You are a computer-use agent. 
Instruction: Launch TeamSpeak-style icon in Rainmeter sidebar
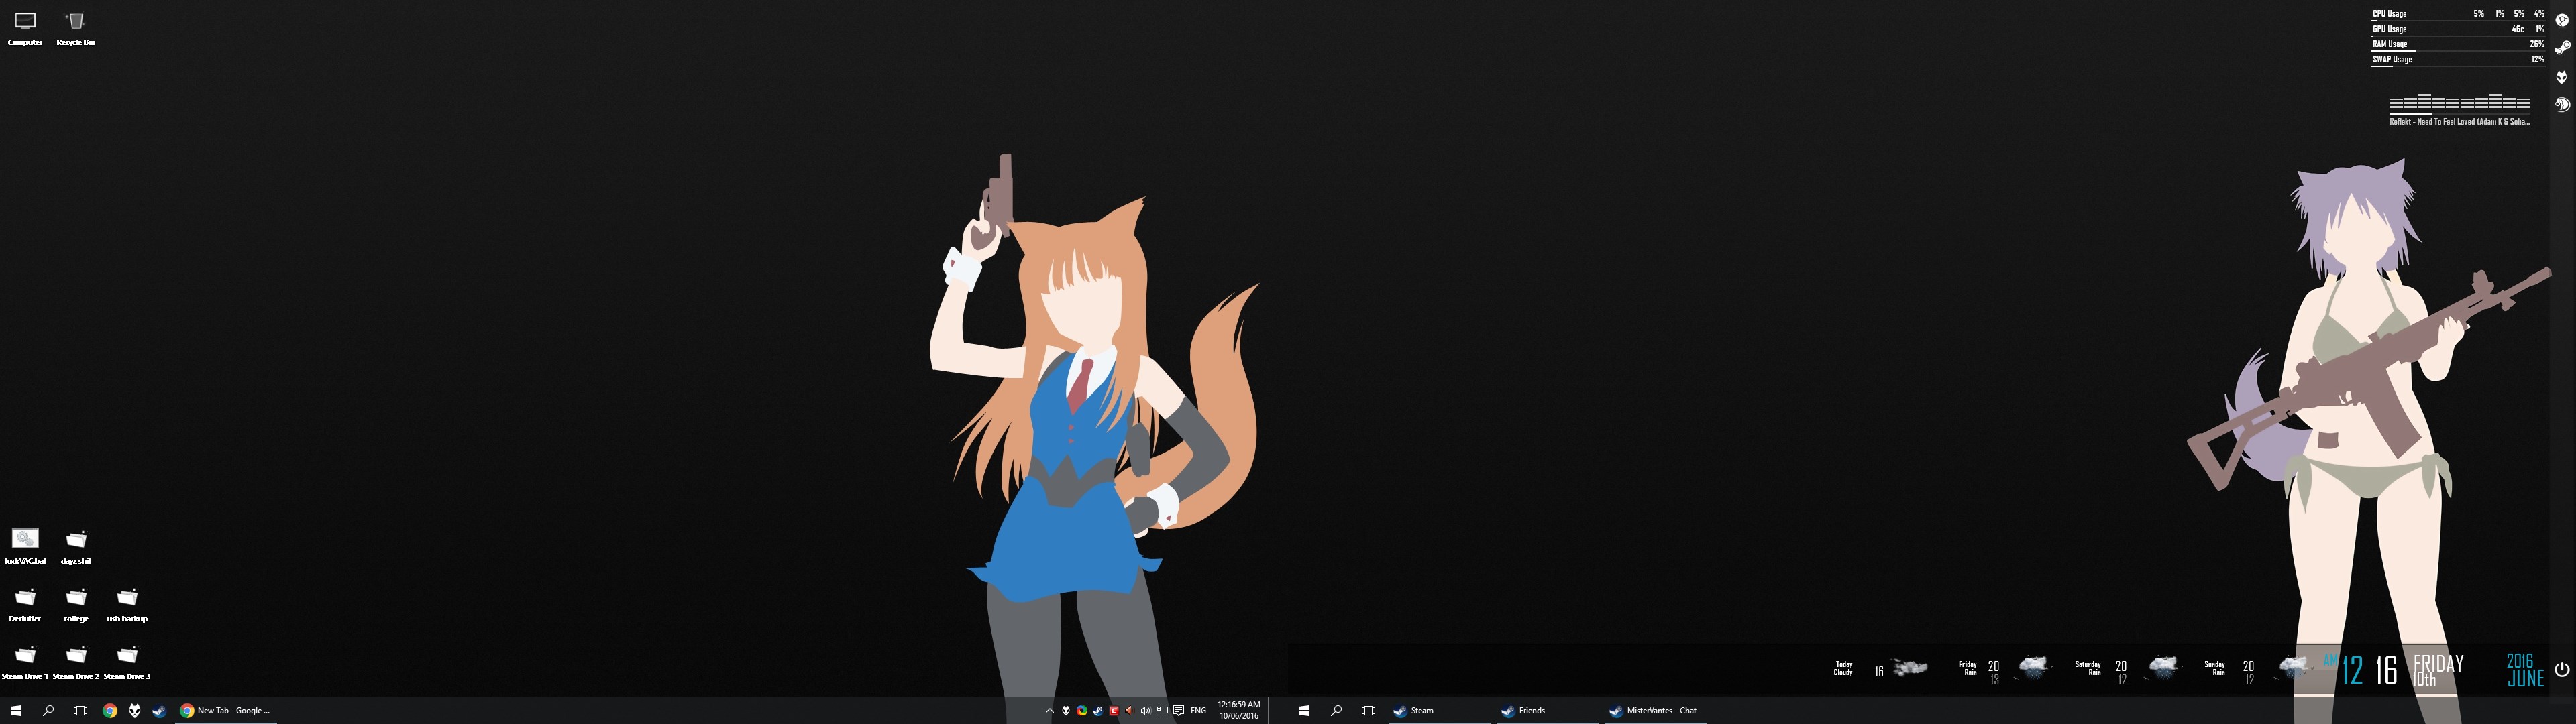(x=2562, y=104)
